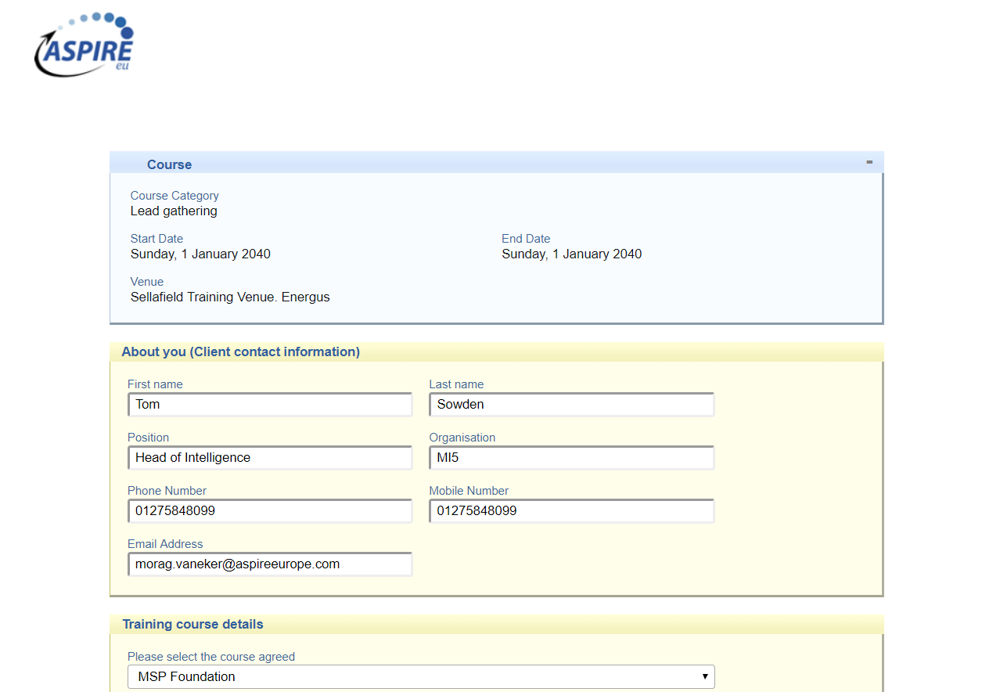The width and height of the screenshot is (1000, 692).
Task: Select the Mobile Number field
Action: pyautogui.click(x=571, y=511)
